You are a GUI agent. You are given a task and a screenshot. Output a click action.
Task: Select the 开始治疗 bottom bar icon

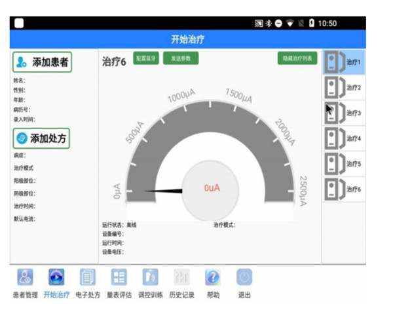pos(56,277)
